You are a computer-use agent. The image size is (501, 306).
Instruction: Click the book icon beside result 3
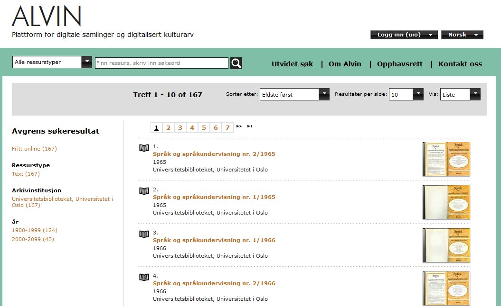coord(144,234)
